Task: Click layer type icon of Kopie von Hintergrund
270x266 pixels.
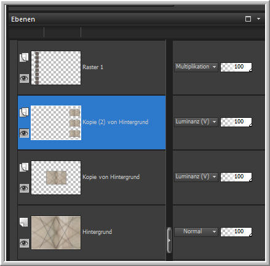Action: [24, 167]
